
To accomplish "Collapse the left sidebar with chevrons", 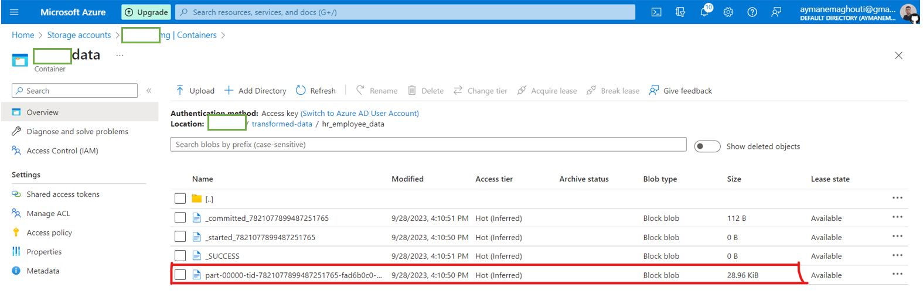I will click(x=149, y=91).
